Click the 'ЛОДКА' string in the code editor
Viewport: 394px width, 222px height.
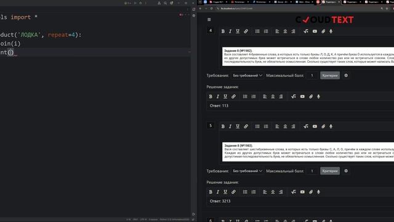pyautogui.click(x=30, y=35)
